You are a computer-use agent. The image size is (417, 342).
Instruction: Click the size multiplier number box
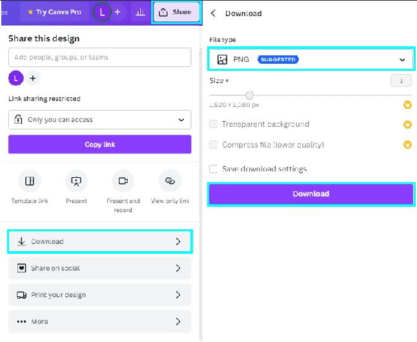[x=401, y=81]
